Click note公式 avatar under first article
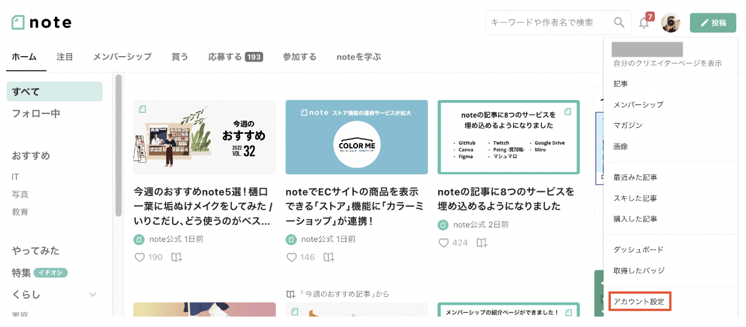746x327 pixels. pos(139,239)
